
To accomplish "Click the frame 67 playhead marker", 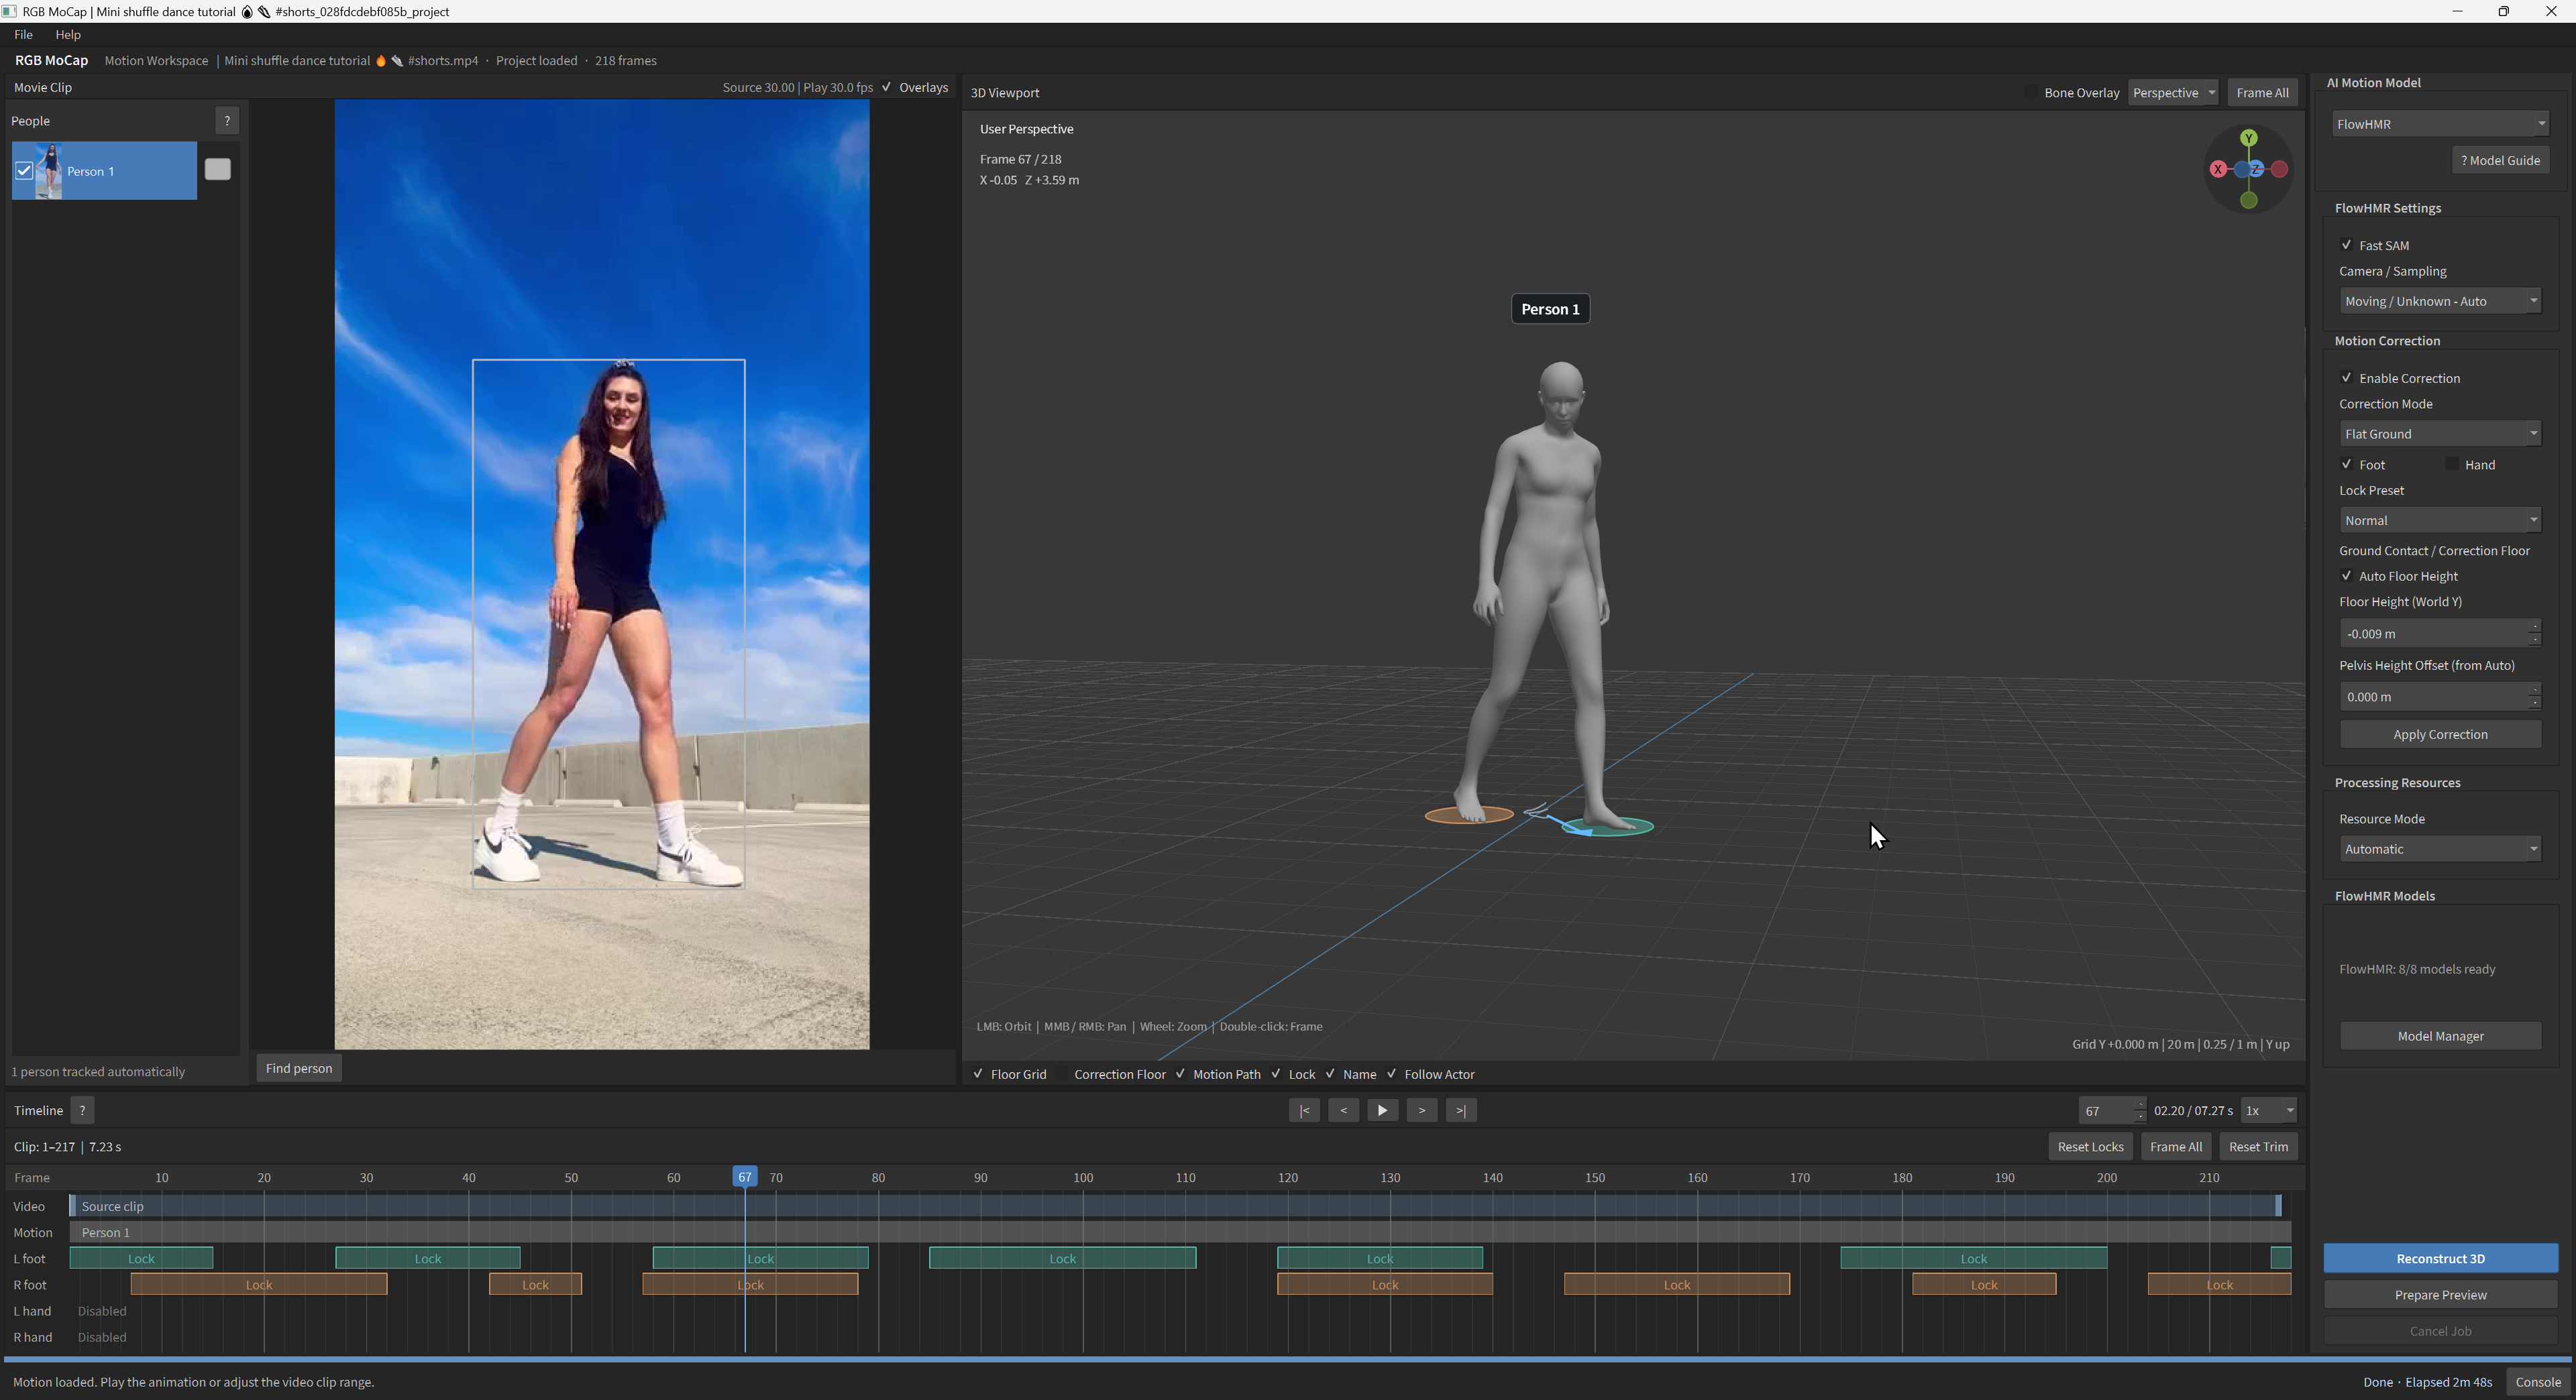I will [745, 1177].
